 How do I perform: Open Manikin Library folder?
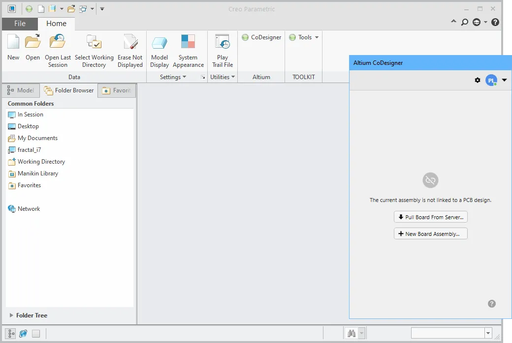(33, 173)
